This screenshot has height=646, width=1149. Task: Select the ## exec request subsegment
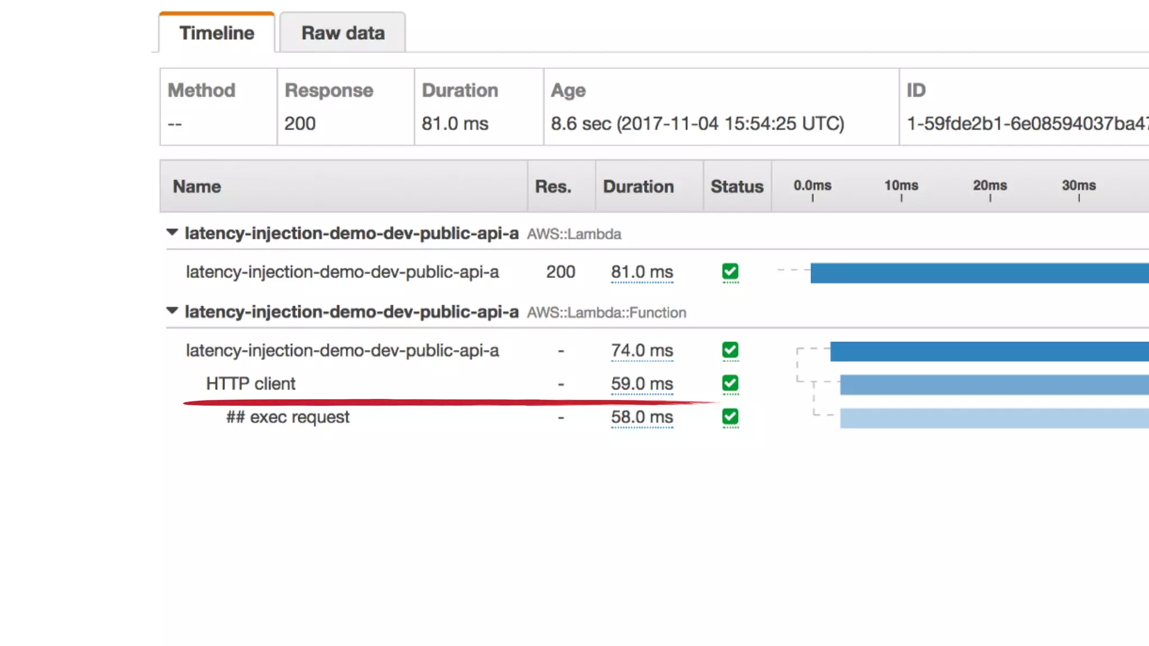(x=288, y=417)
